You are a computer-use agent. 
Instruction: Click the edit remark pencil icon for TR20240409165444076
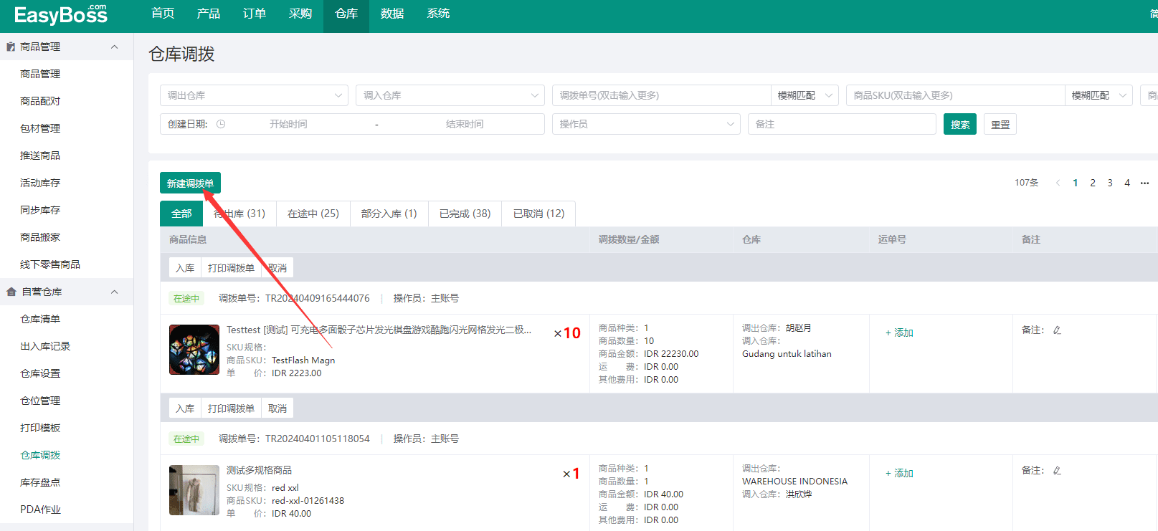point(1057,330)
